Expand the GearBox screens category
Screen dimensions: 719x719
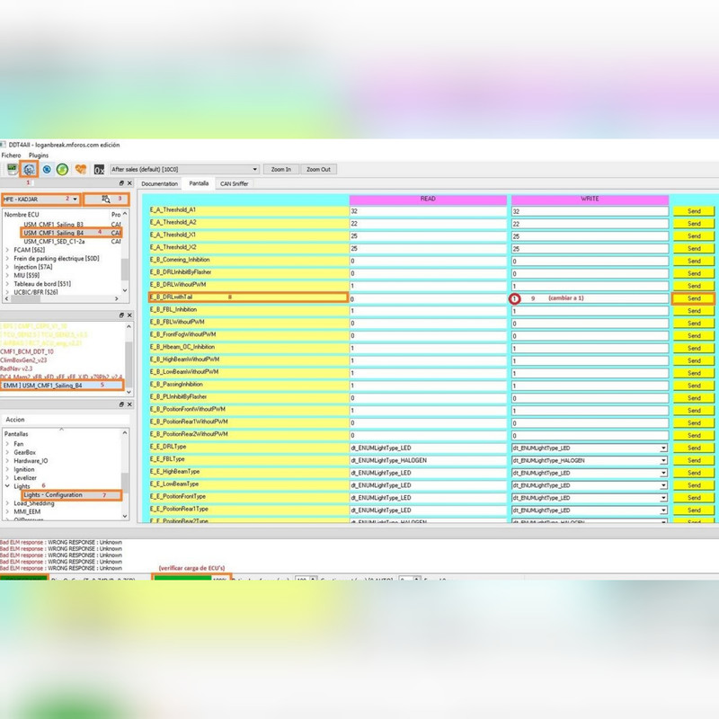(x=7, y=452)
